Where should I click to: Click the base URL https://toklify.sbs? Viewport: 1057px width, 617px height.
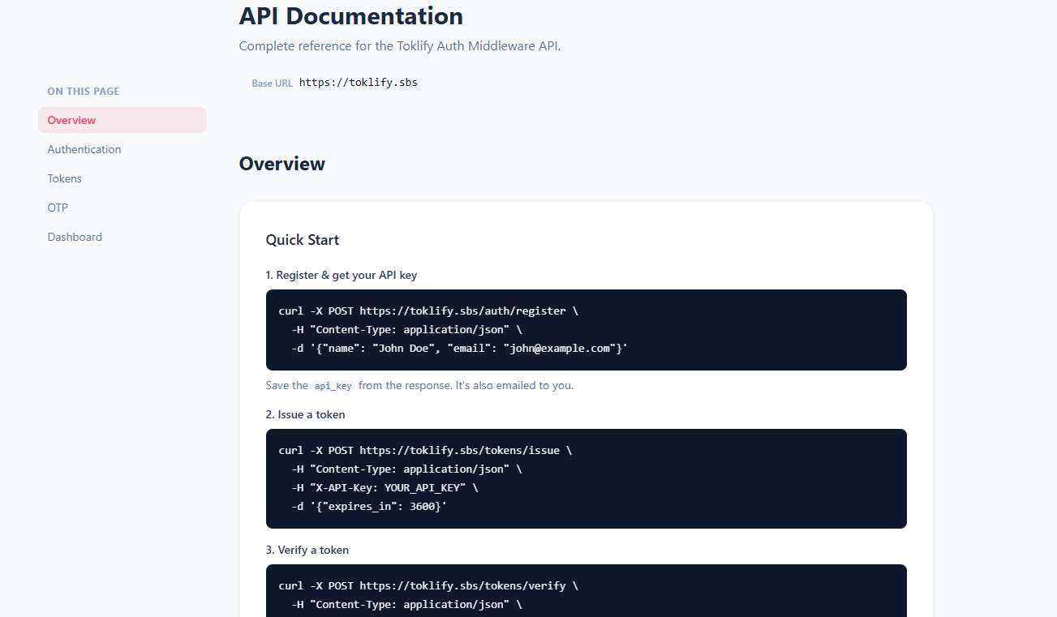point(358,82)
